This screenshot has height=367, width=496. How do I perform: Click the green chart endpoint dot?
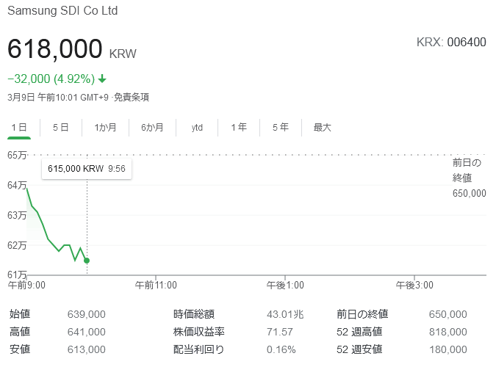tap(87, 261)
